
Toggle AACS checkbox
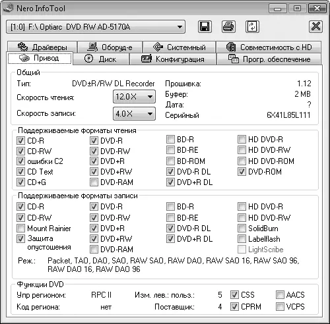pyautogui.click(x=280, y=295)
